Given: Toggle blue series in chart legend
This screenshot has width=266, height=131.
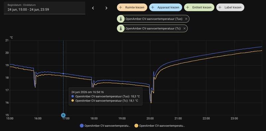Looking at the screenshot, I should click(105, 126).
